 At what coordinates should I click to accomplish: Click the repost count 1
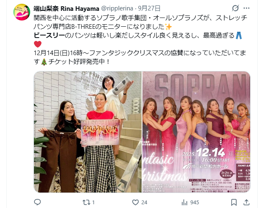[x=93, y=202]
